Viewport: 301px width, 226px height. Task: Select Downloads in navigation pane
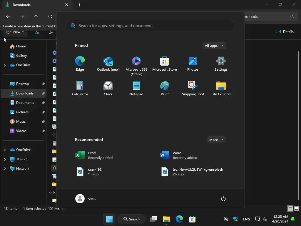(23, 93)
